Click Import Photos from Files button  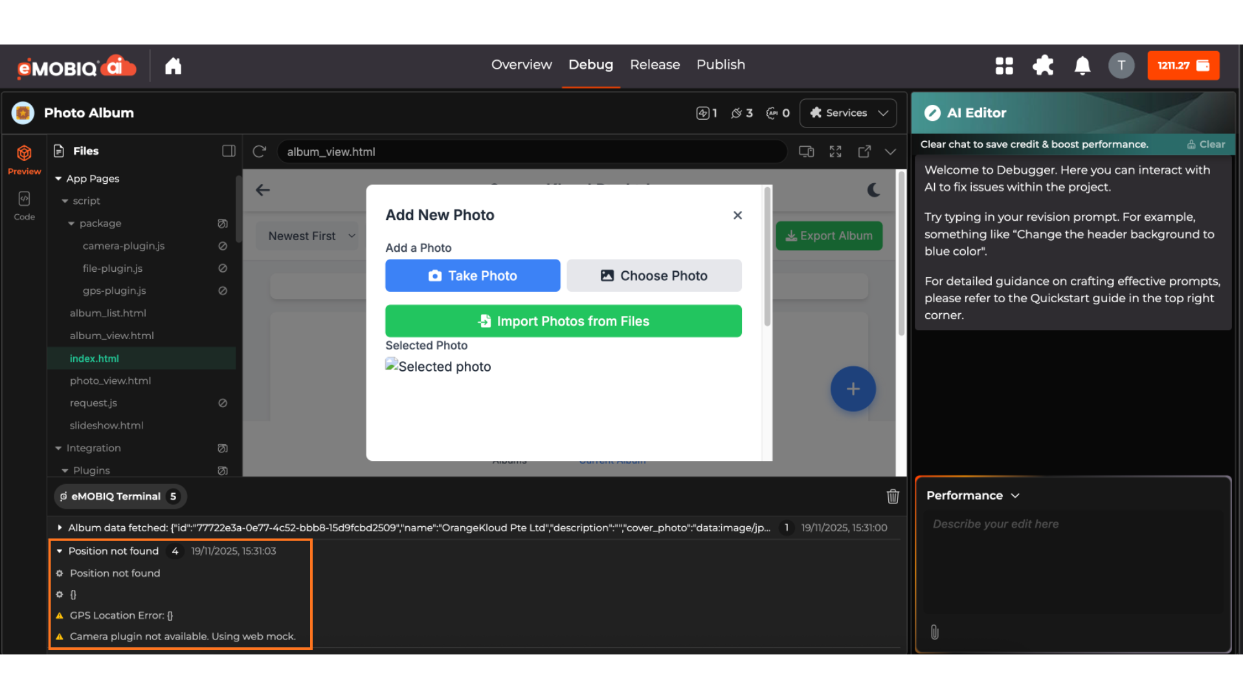pos(563,321)
